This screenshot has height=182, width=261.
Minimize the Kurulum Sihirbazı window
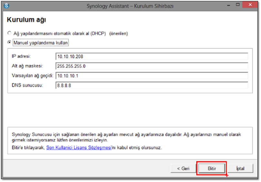tap(229, 5)
